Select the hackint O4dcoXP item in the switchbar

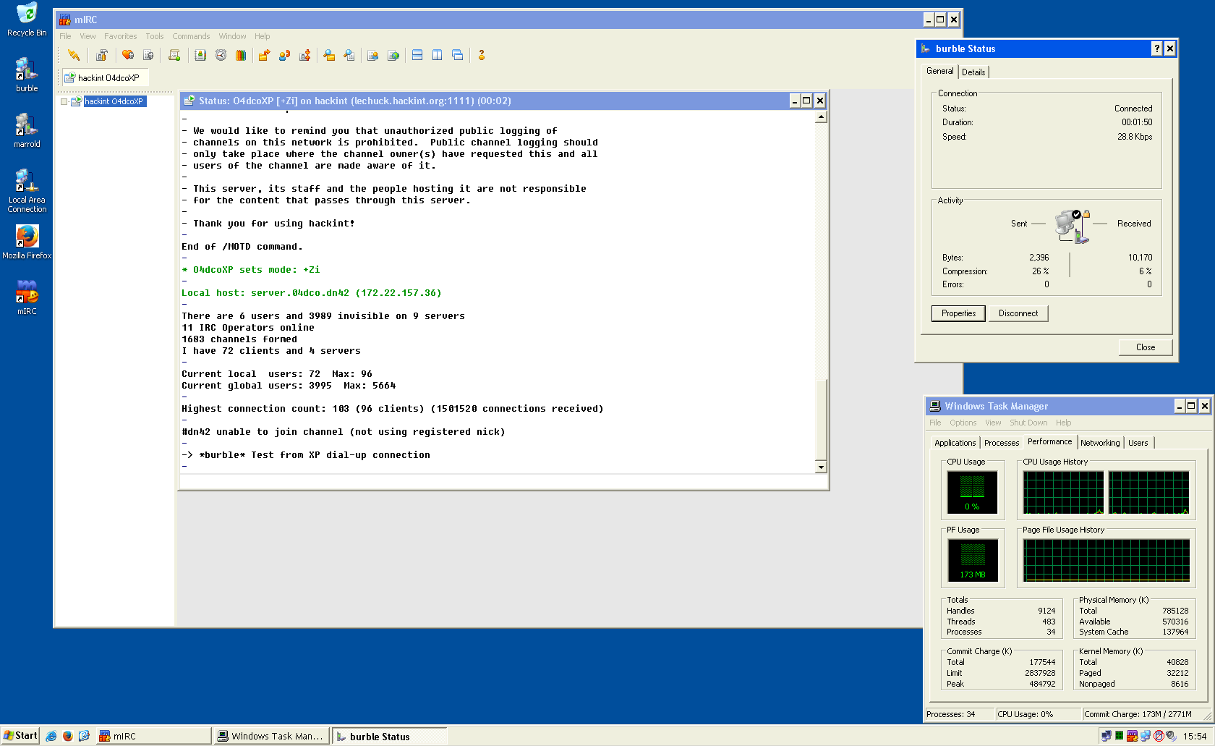click(105, 77)
